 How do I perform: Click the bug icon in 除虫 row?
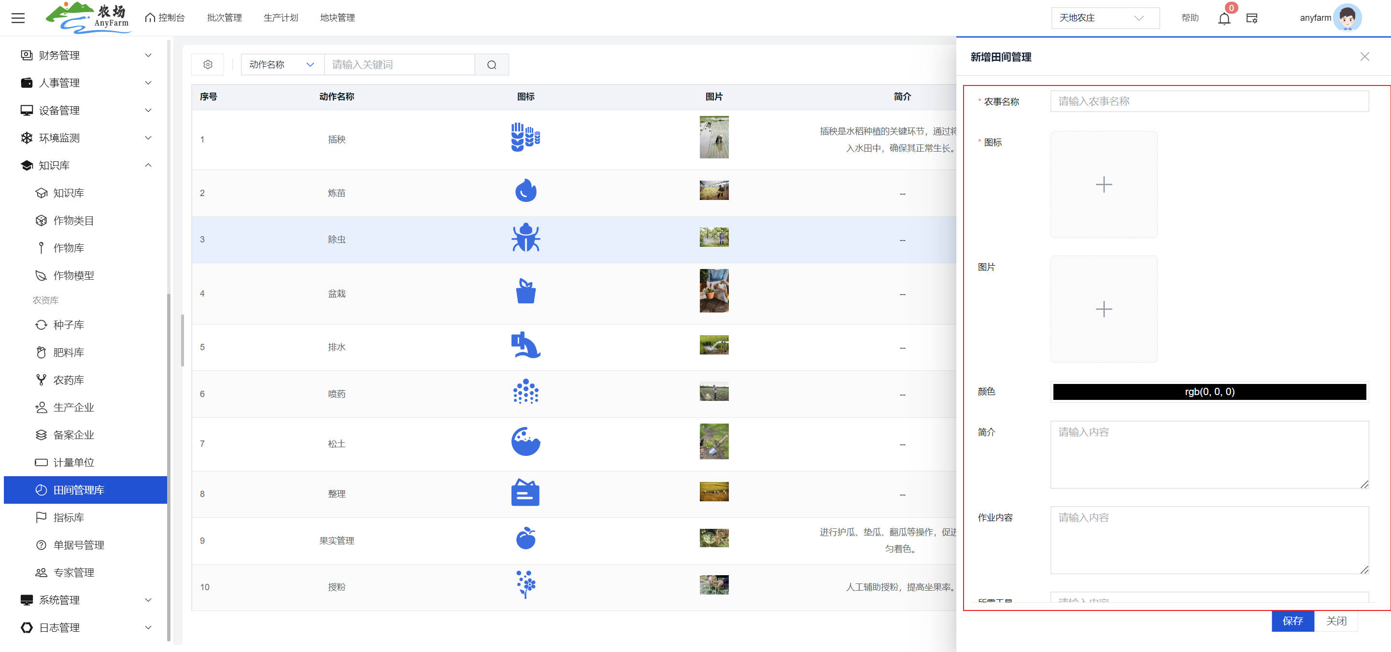click(x=525, y=238)
